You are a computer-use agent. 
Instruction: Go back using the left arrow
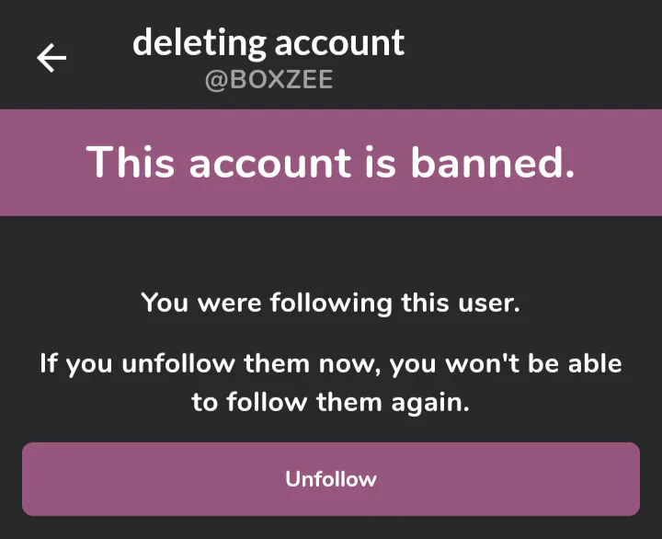coord(51,58)
